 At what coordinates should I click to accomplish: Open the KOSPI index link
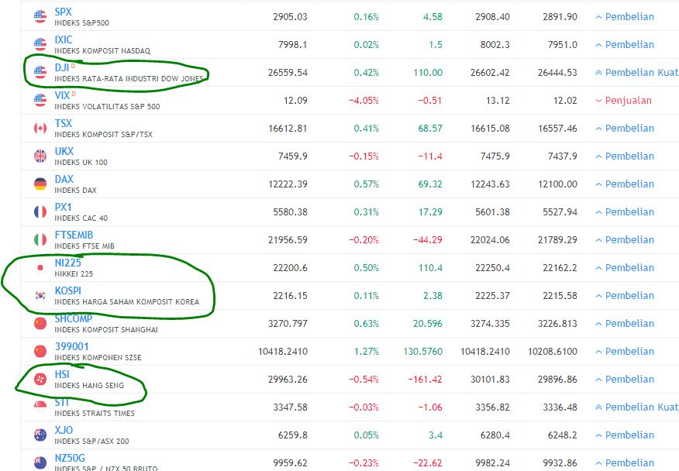tap(67, 291)
